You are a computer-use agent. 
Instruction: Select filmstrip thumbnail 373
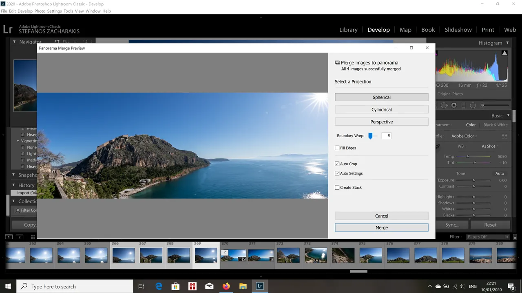click(x=316, y=255)
